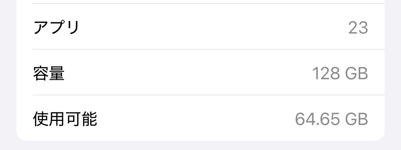Select the apps count value 23
401x150 pixels.
pos(358,28)
